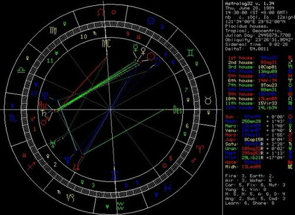Click house number 6 in the wheel
This screenshot has width=295, height=215.
point(187,126)
